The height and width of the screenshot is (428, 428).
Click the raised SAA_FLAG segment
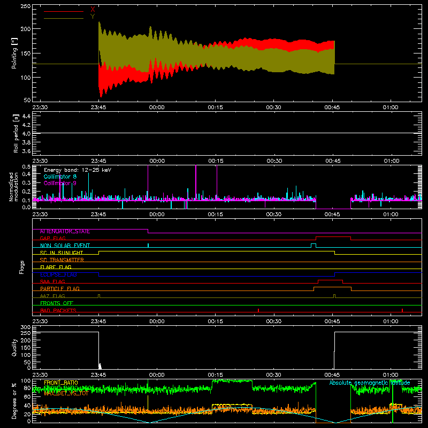[x=330, y=280]
